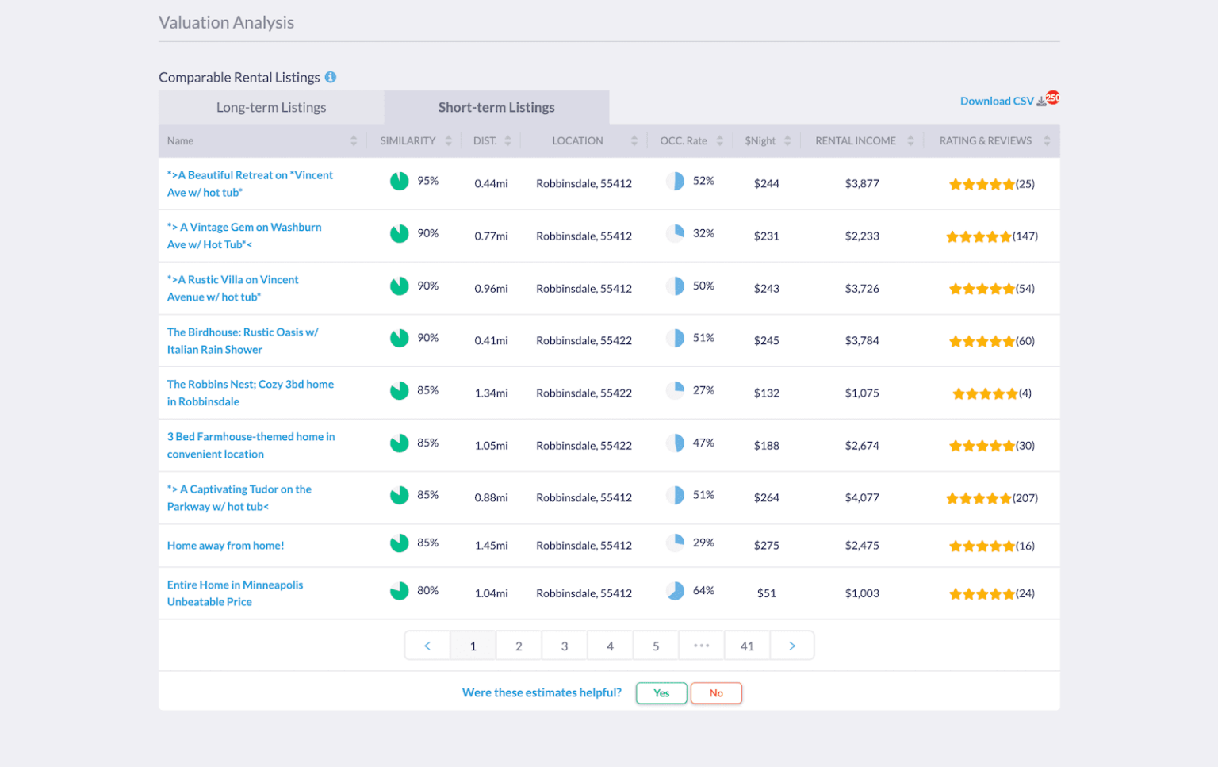Click the previous-page chevron in pagination
1218x767 pixels.
[x=427, y=646]
